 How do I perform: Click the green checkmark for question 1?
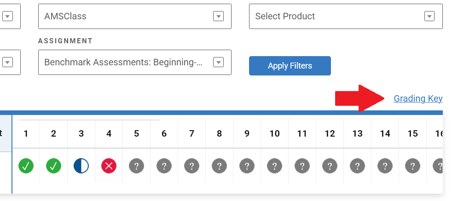[x=26, y=166]
